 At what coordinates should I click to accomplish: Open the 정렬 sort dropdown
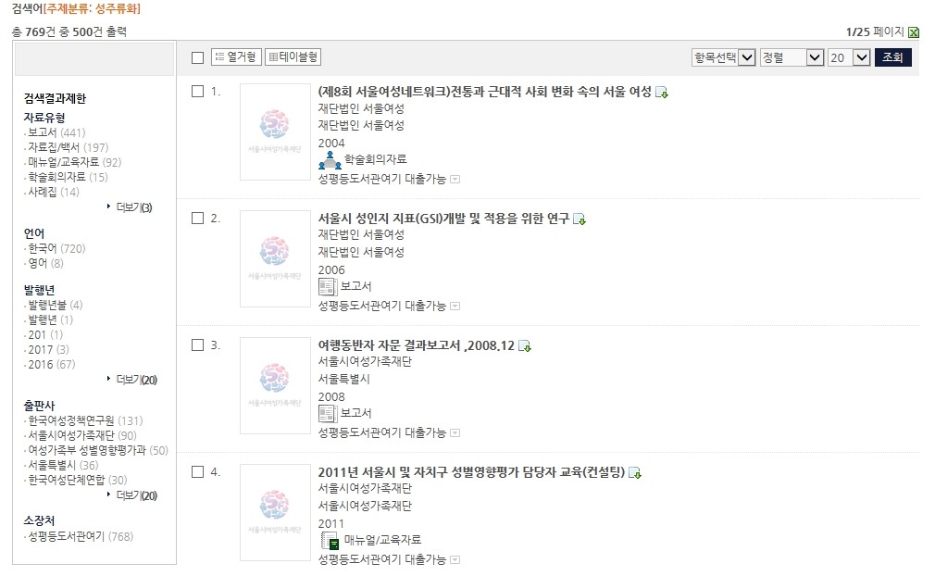pyautogui.click(x=792, y=57)
